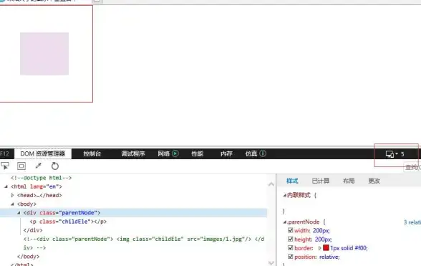Select the p class childEle element
421x266 pixels.
point(68,222)
